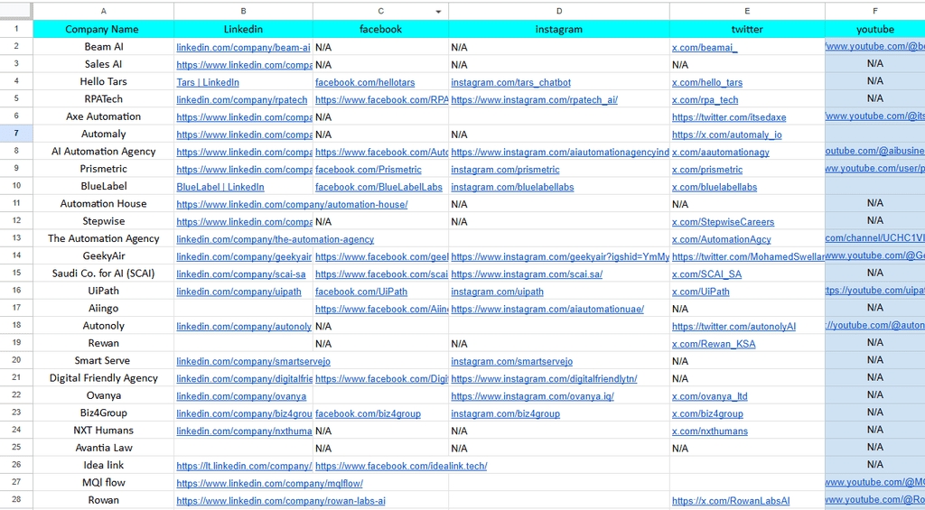This screenshot has width=925, height=510.
Task: Open linkedin.com/company/ovanya link
Action: pos(241,397)
